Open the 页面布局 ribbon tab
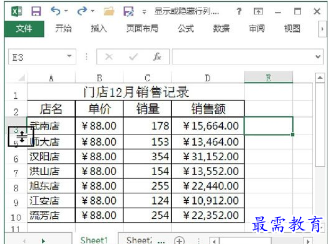Image resolution: width=328 pixels, height=244 pixels. pos(142,28)
